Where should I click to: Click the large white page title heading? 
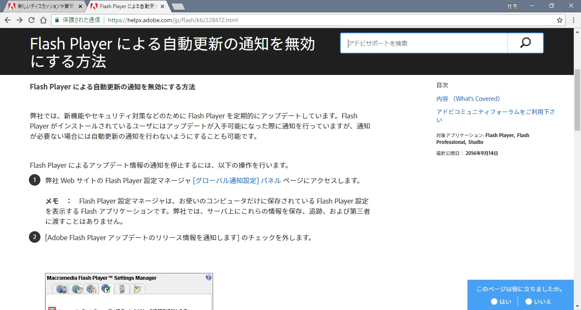pyautogui.click(x=172, y=52)
